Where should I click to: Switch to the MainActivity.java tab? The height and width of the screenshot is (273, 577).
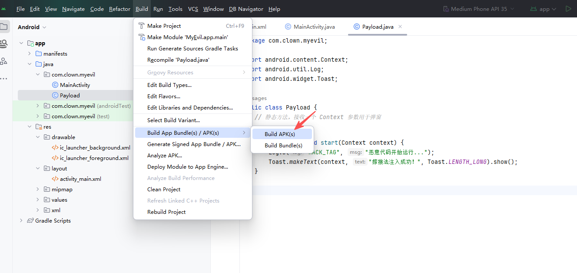click(x=314, y=27)
